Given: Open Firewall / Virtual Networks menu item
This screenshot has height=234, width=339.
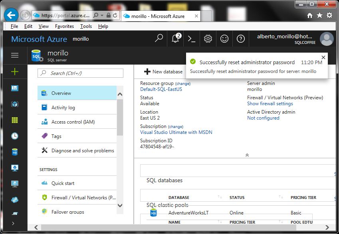Looking at the screenshot, I should tap(77, 197).
